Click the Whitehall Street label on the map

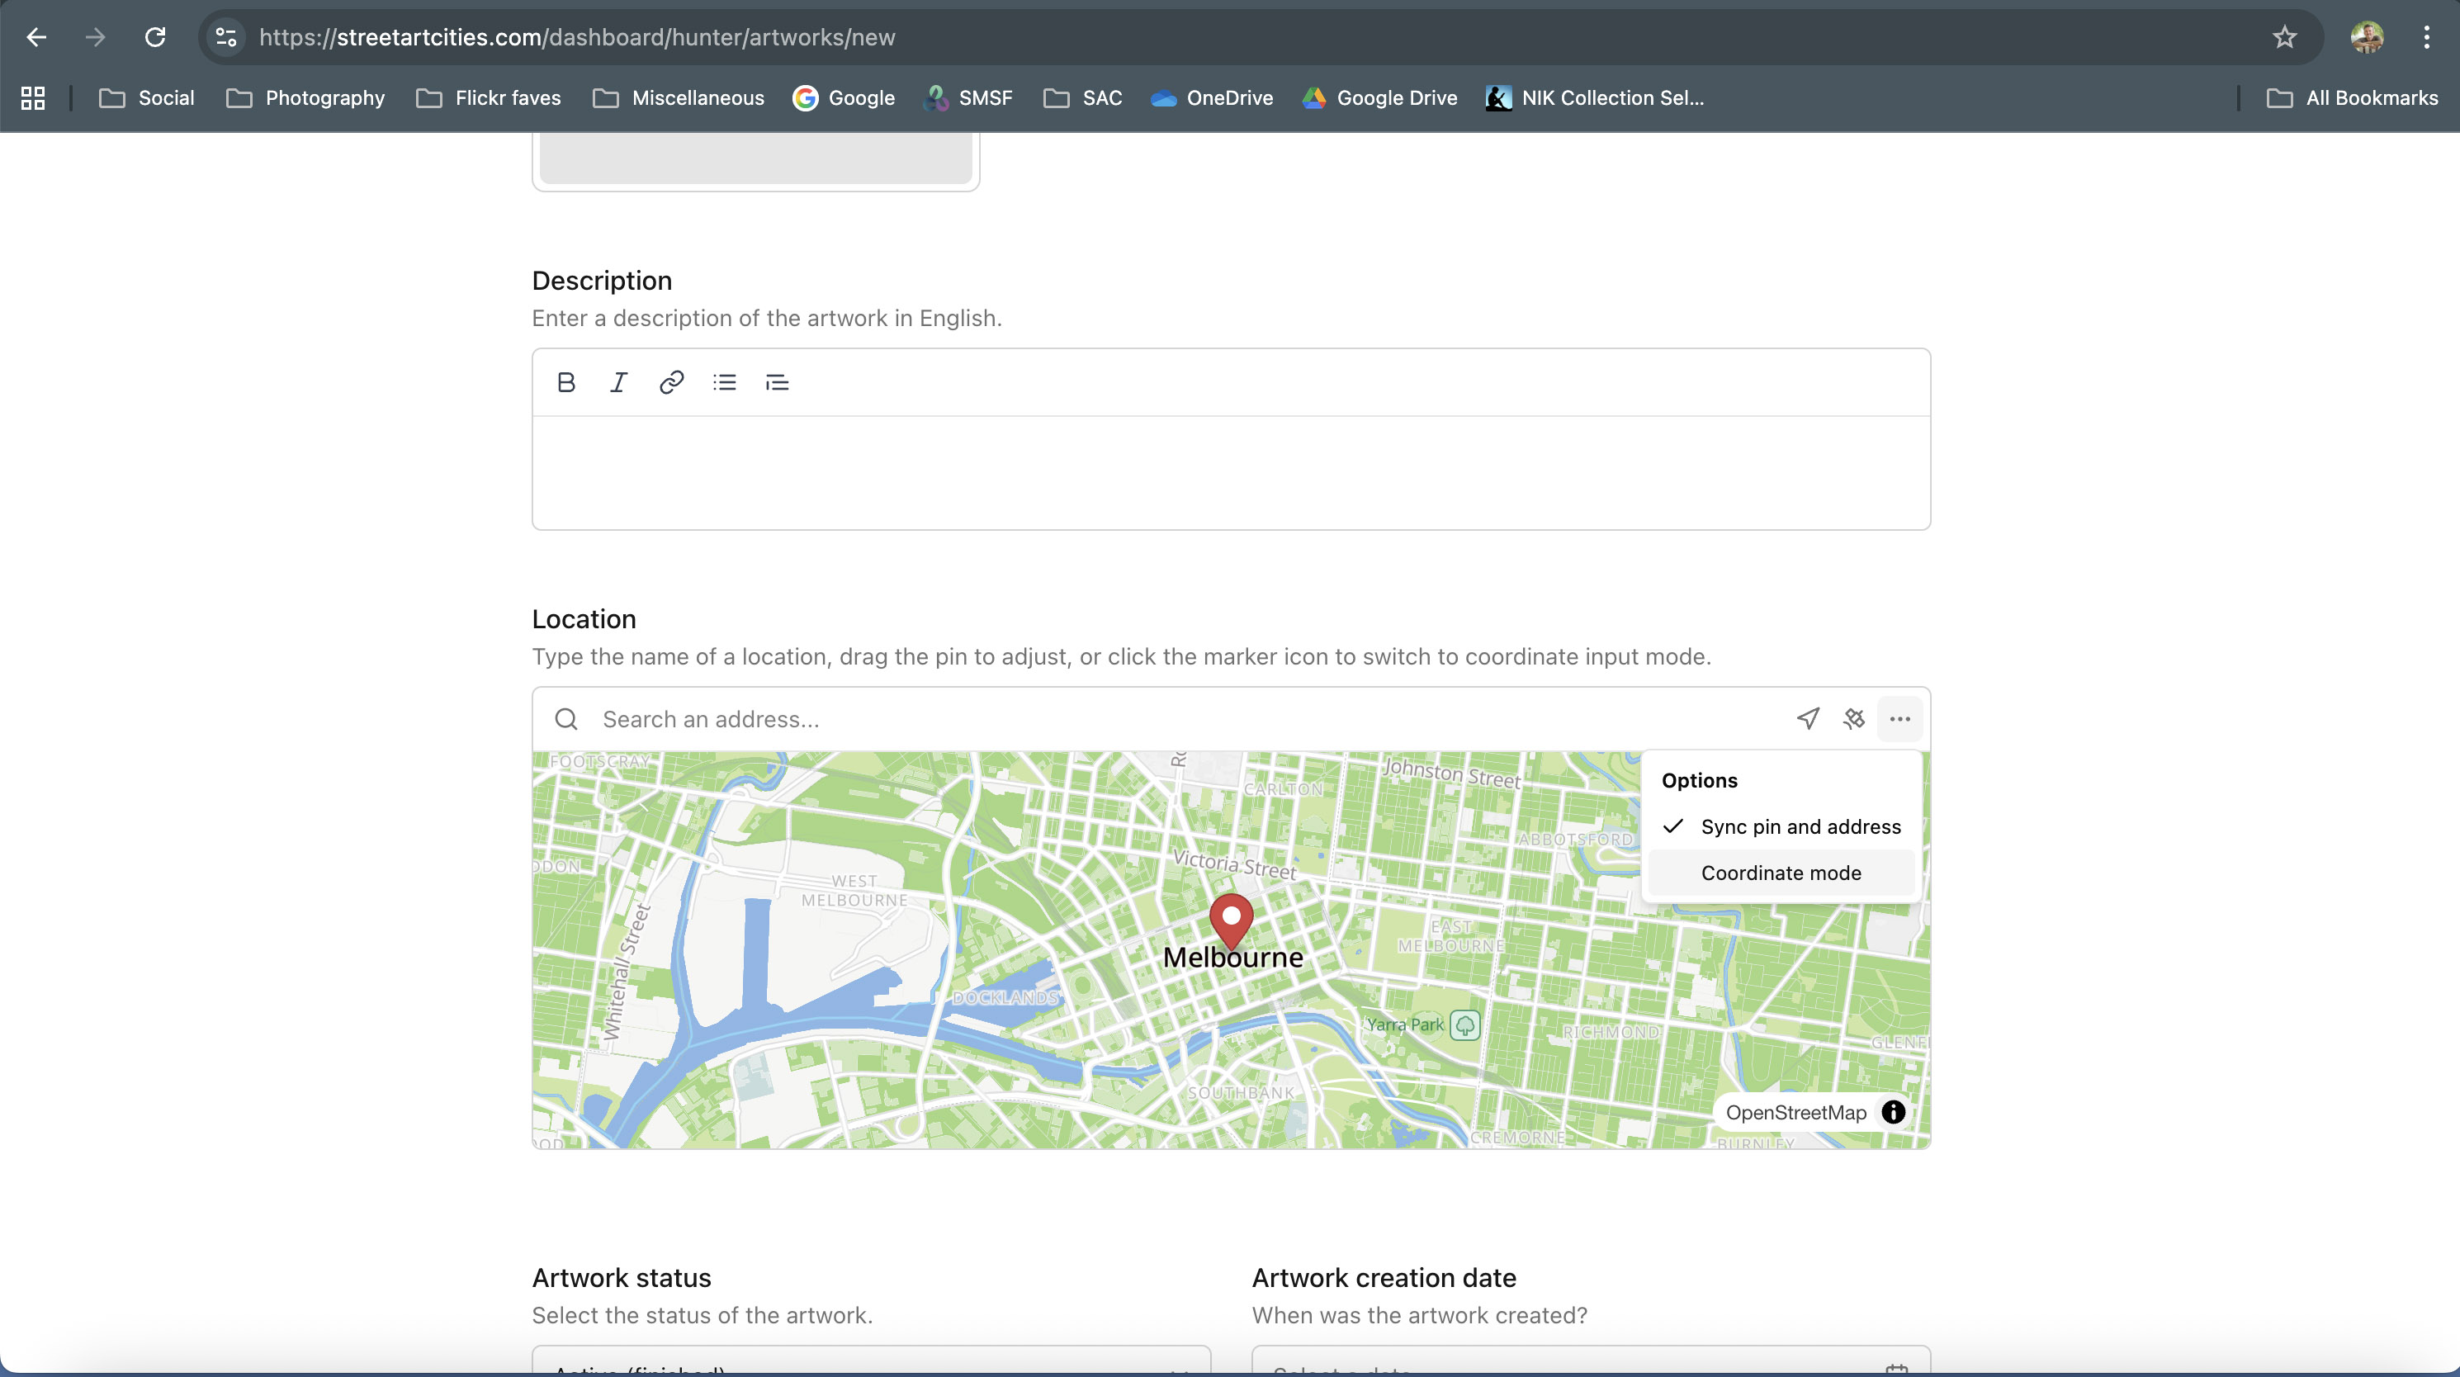point(627,971)
